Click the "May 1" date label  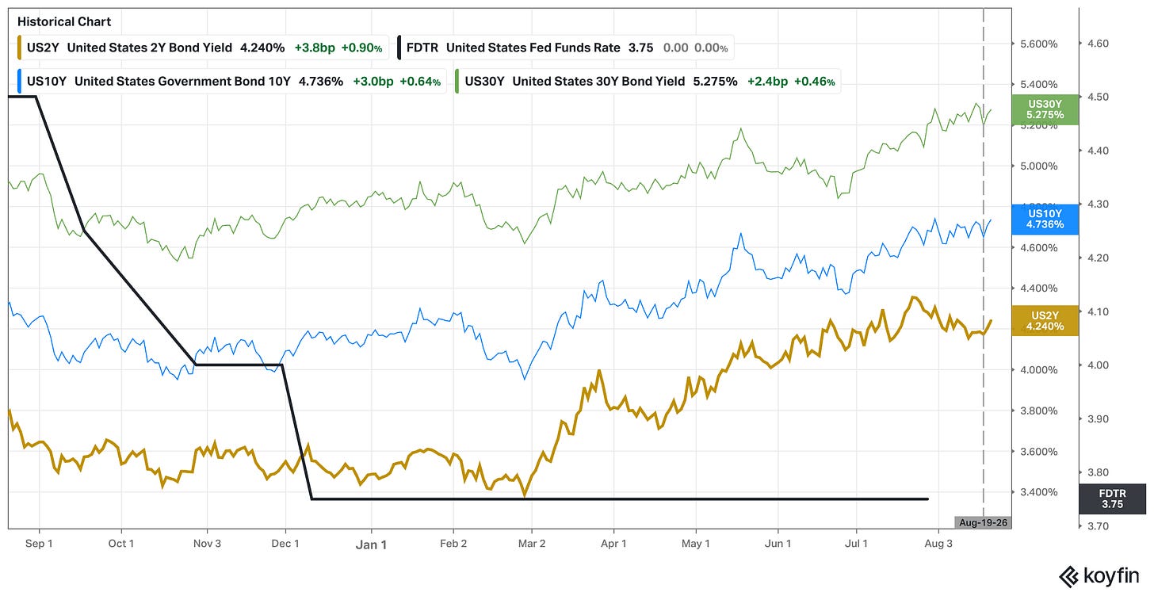(x=695, y=544)
